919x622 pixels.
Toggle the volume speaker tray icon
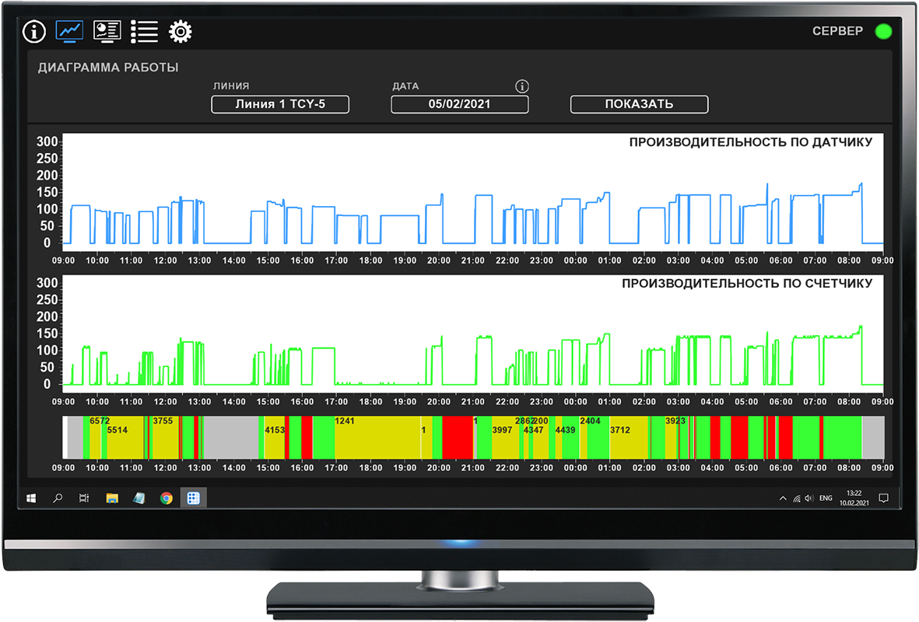[809, 498]
